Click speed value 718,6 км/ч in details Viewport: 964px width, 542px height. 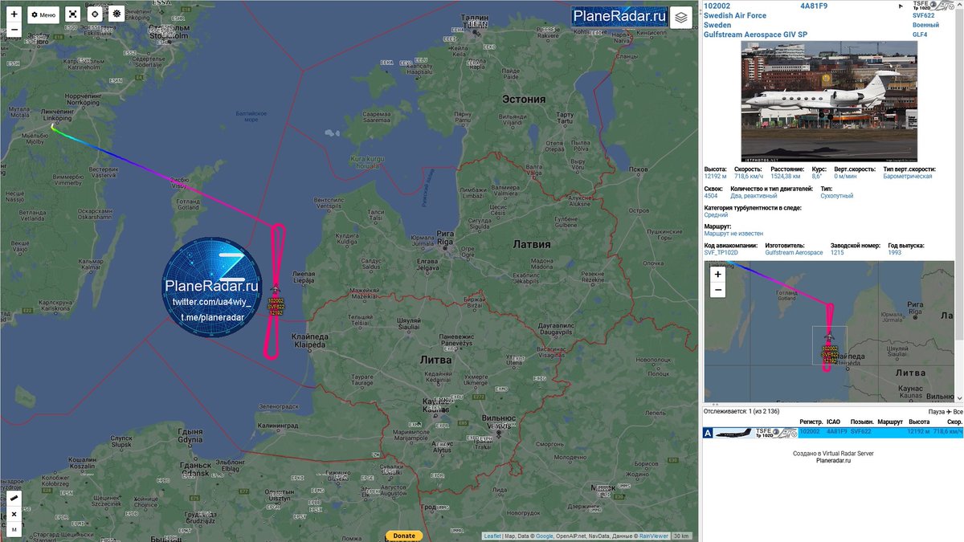tap(750, 176)
